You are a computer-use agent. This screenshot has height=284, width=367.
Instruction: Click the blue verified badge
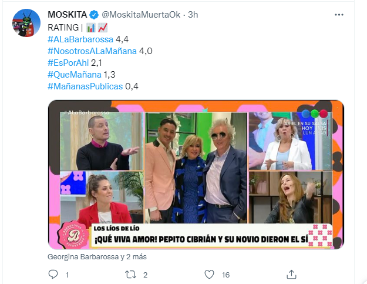tap(94, 15)
